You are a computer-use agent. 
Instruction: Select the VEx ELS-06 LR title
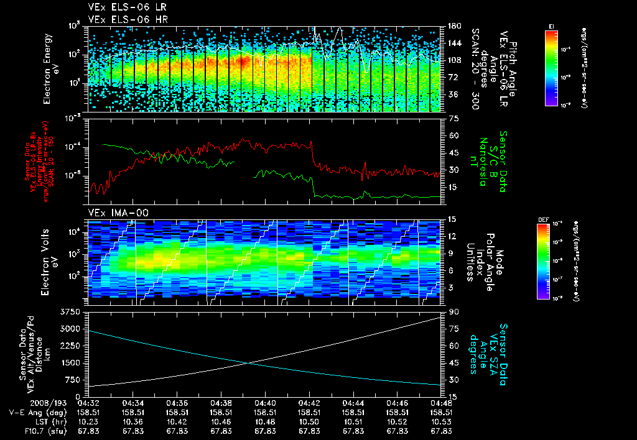[x=127, y=7]
